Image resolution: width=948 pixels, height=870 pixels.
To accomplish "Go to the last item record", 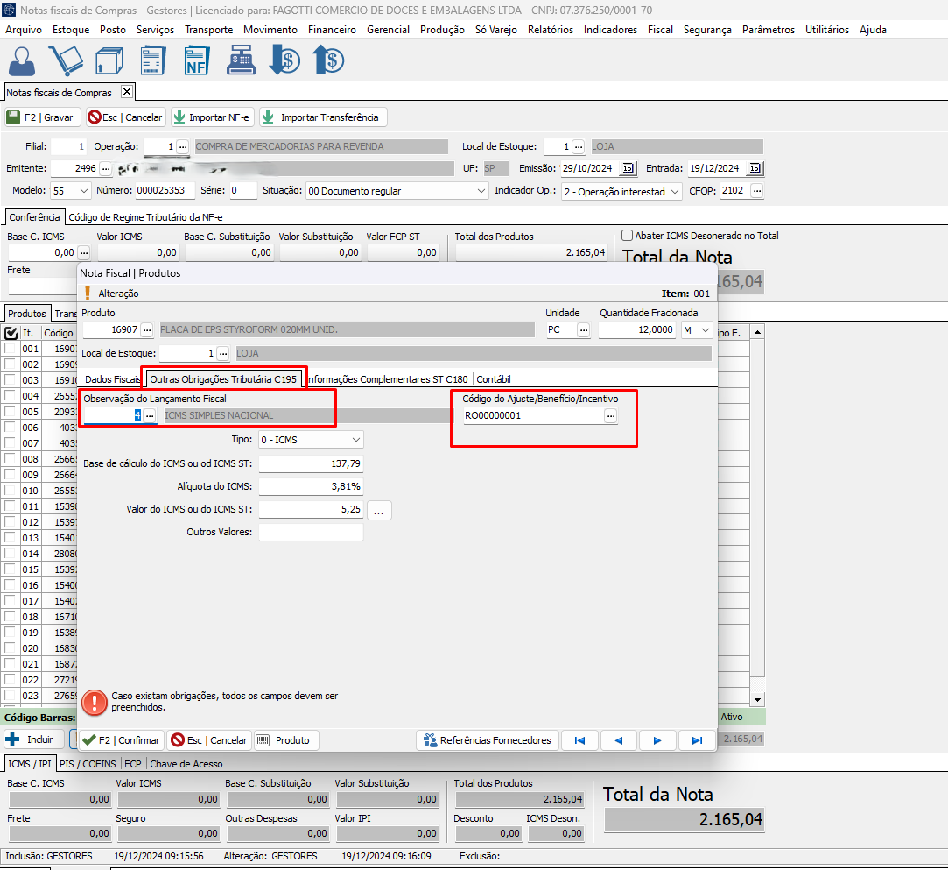I will coord(697,740).
